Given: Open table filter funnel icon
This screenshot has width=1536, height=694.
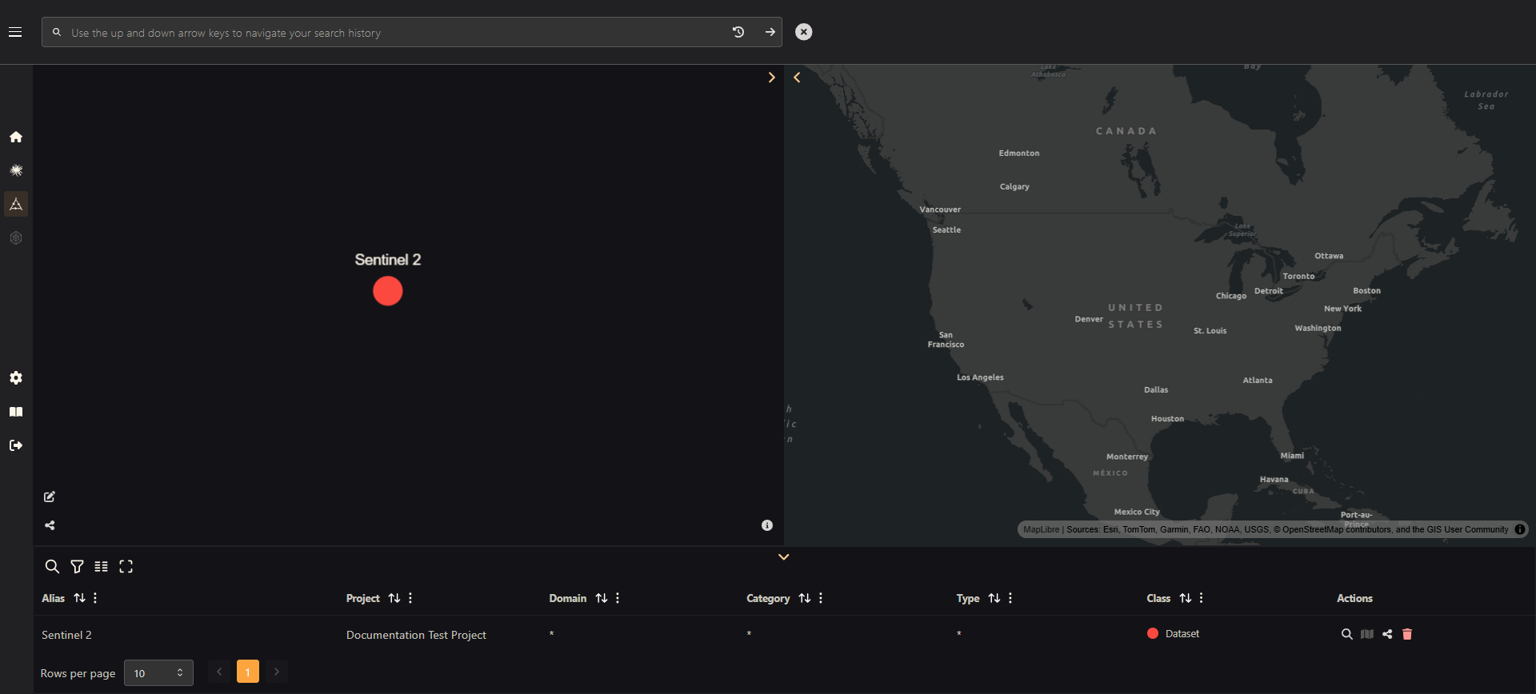Looking at the screenshot, I should tap(77, 566).
